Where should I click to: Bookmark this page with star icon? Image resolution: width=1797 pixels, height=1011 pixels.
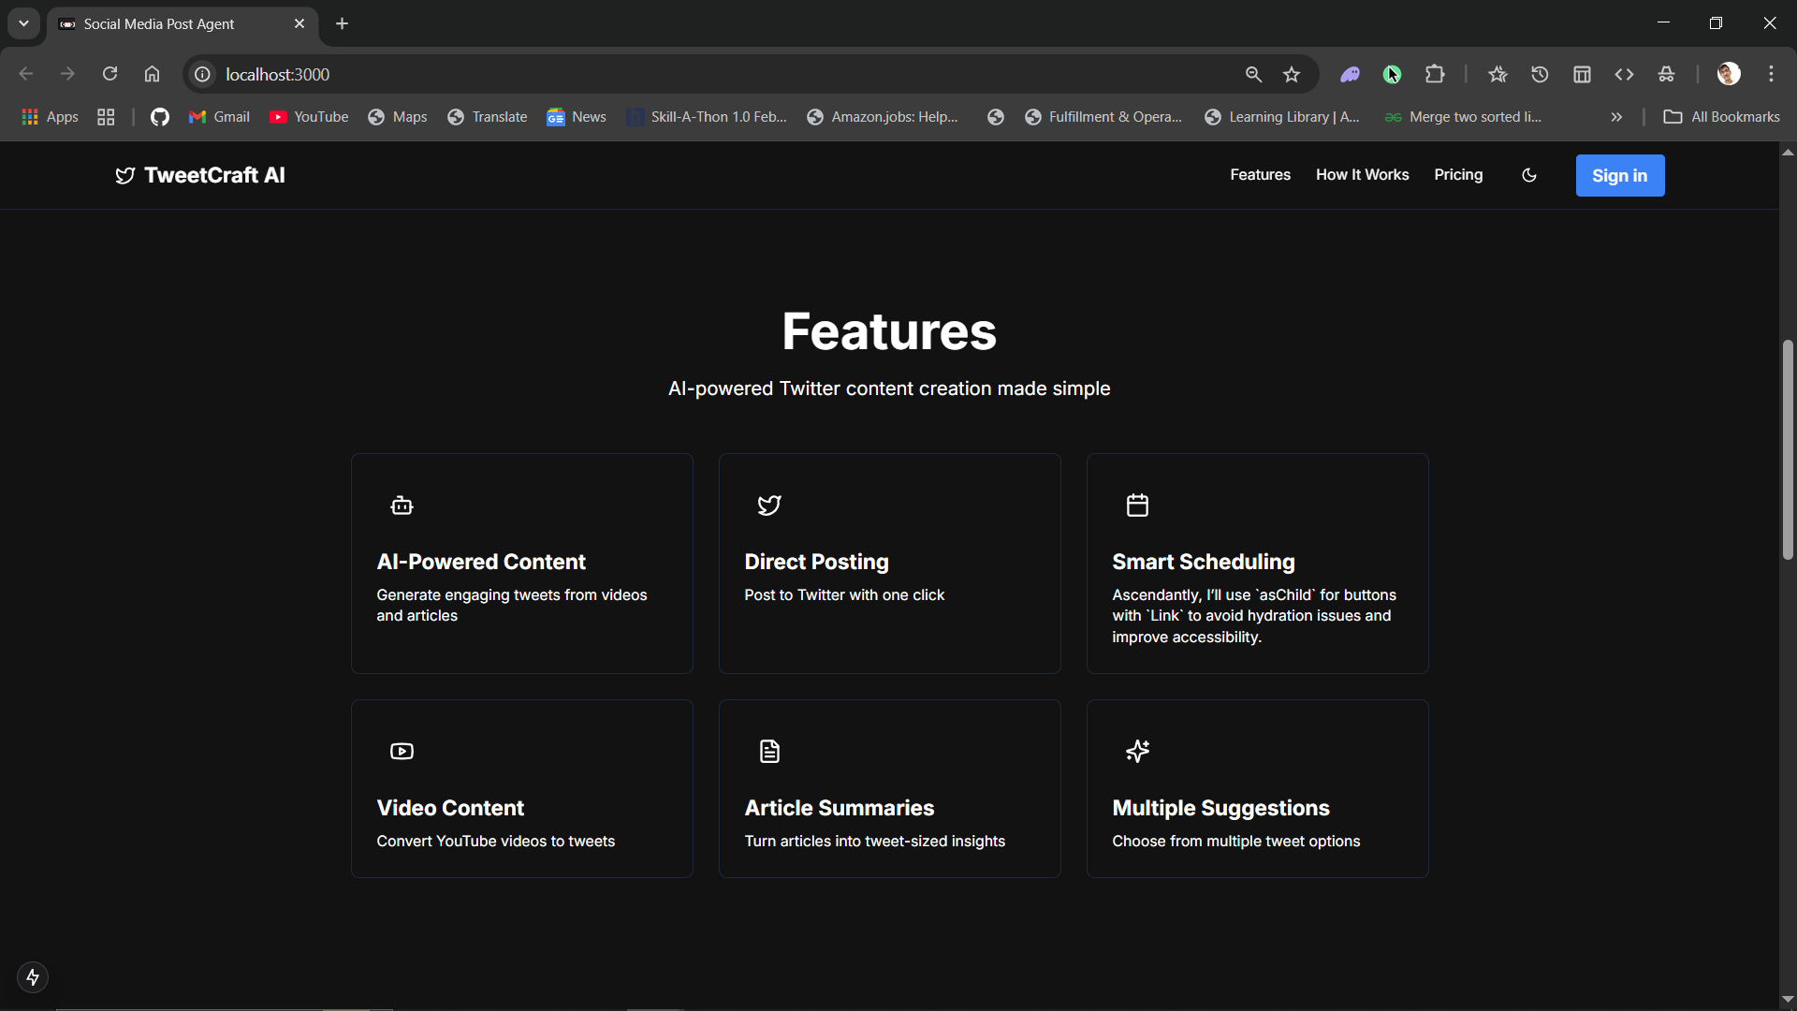pos(1292,75)
